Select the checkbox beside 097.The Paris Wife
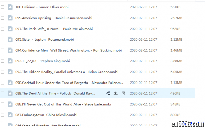This screenshot has width=205, height=128. tap(3, 29)
